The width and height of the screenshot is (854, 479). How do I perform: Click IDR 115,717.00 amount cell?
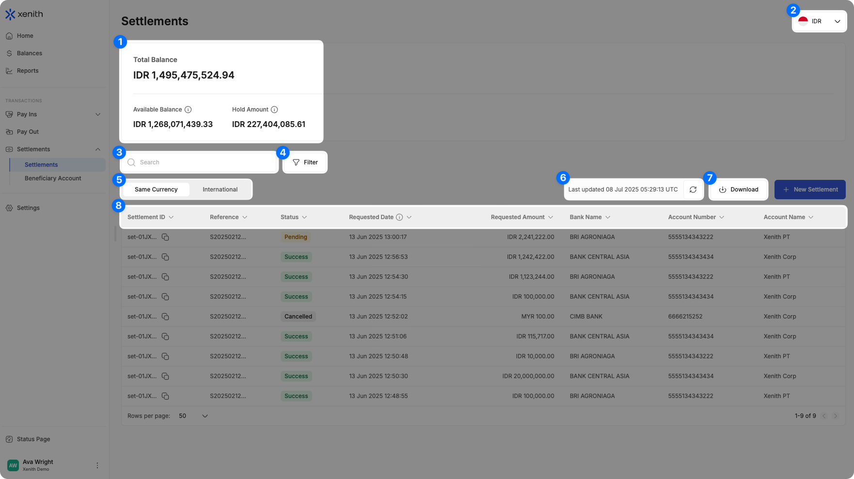[x=535, y=336]
